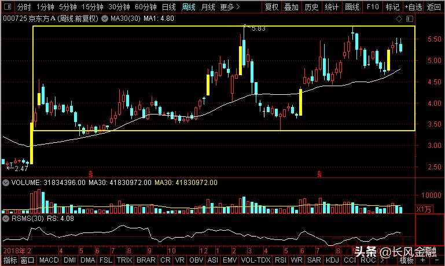Enable the 画线 drawing tools
Image resolution: width=445 pixels, height=266 pixels.
[352, 8]
